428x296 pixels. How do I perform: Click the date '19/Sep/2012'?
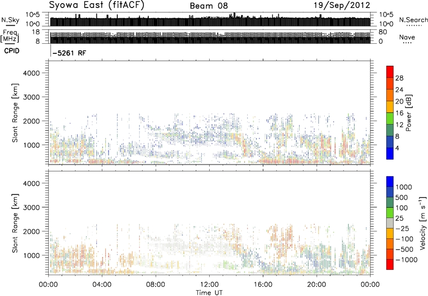(x=342, y=5)
